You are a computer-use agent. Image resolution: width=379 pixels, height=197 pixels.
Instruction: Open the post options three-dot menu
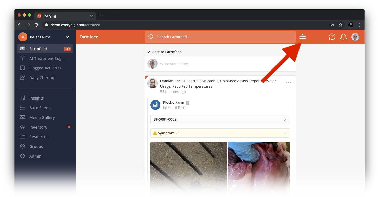pyautogui.click(x=289, y=82)
